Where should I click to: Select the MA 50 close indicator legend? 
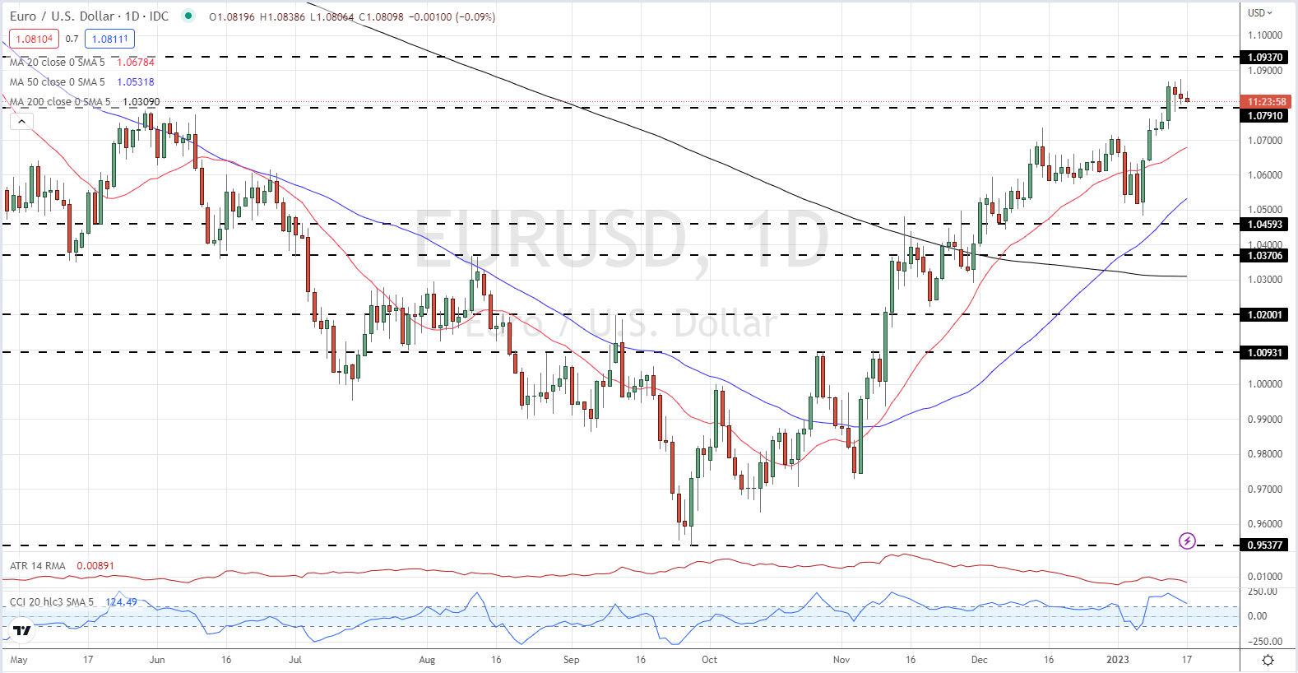click(x=58, y=82)
